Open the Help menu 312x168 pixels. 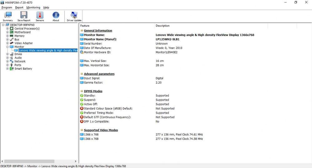coord(46,7)
